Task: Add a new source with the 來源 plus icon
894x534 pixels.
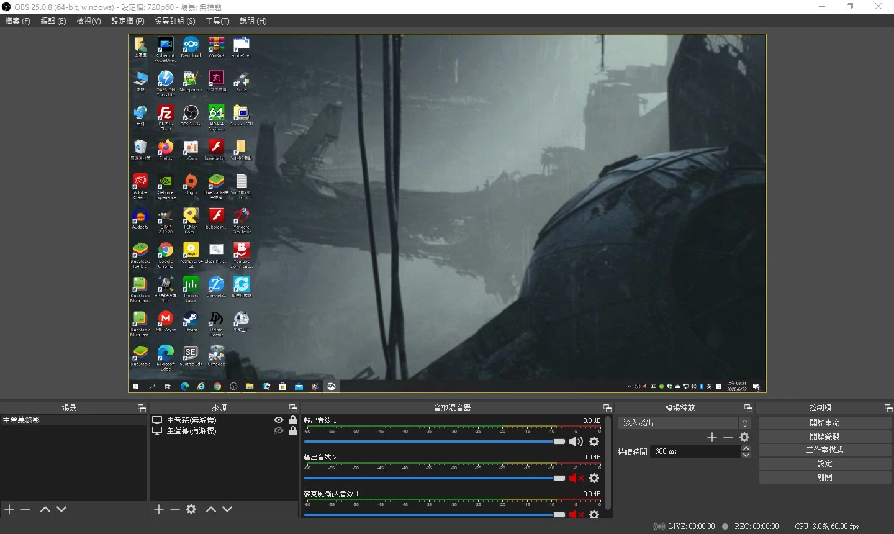Action: 159,509
